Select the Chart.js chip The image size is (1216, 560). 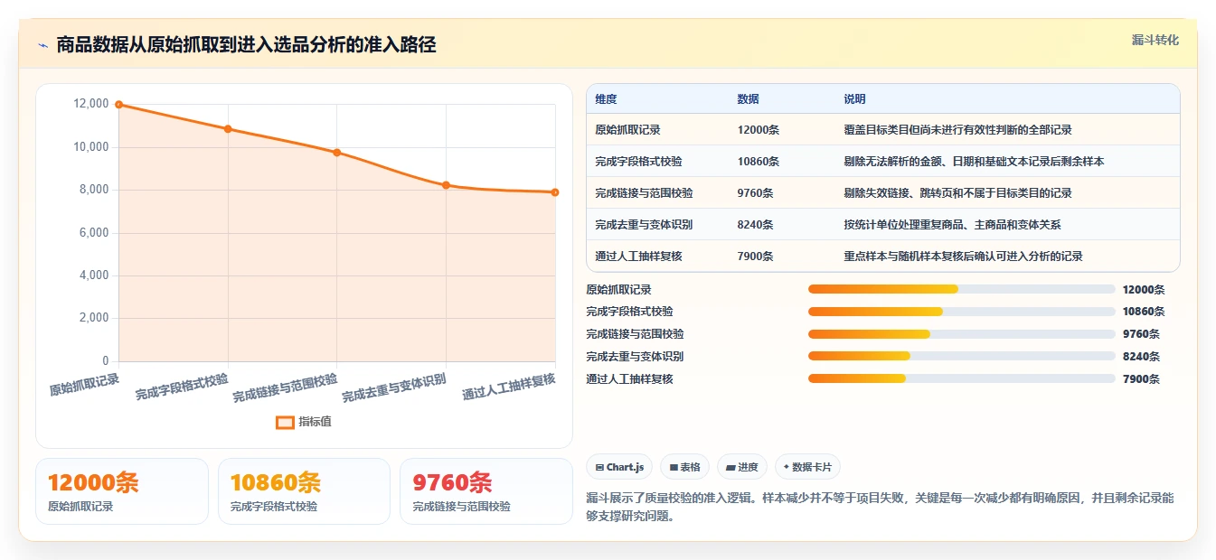pyautogui.click(x=619, y=467)
